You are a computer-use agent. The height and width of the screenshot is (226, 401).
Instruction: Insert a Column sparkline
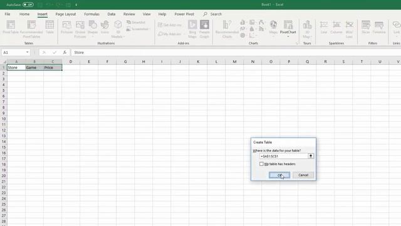(x=336, y=27)
